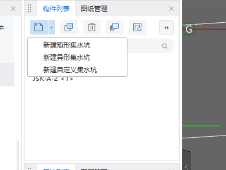Click the Copy component icon
The height and width of the screenshot is (170, 226).
click(69, 27)
